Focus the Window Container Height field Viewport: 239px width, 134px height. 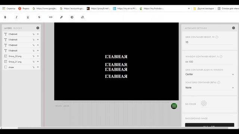[209, 62]
